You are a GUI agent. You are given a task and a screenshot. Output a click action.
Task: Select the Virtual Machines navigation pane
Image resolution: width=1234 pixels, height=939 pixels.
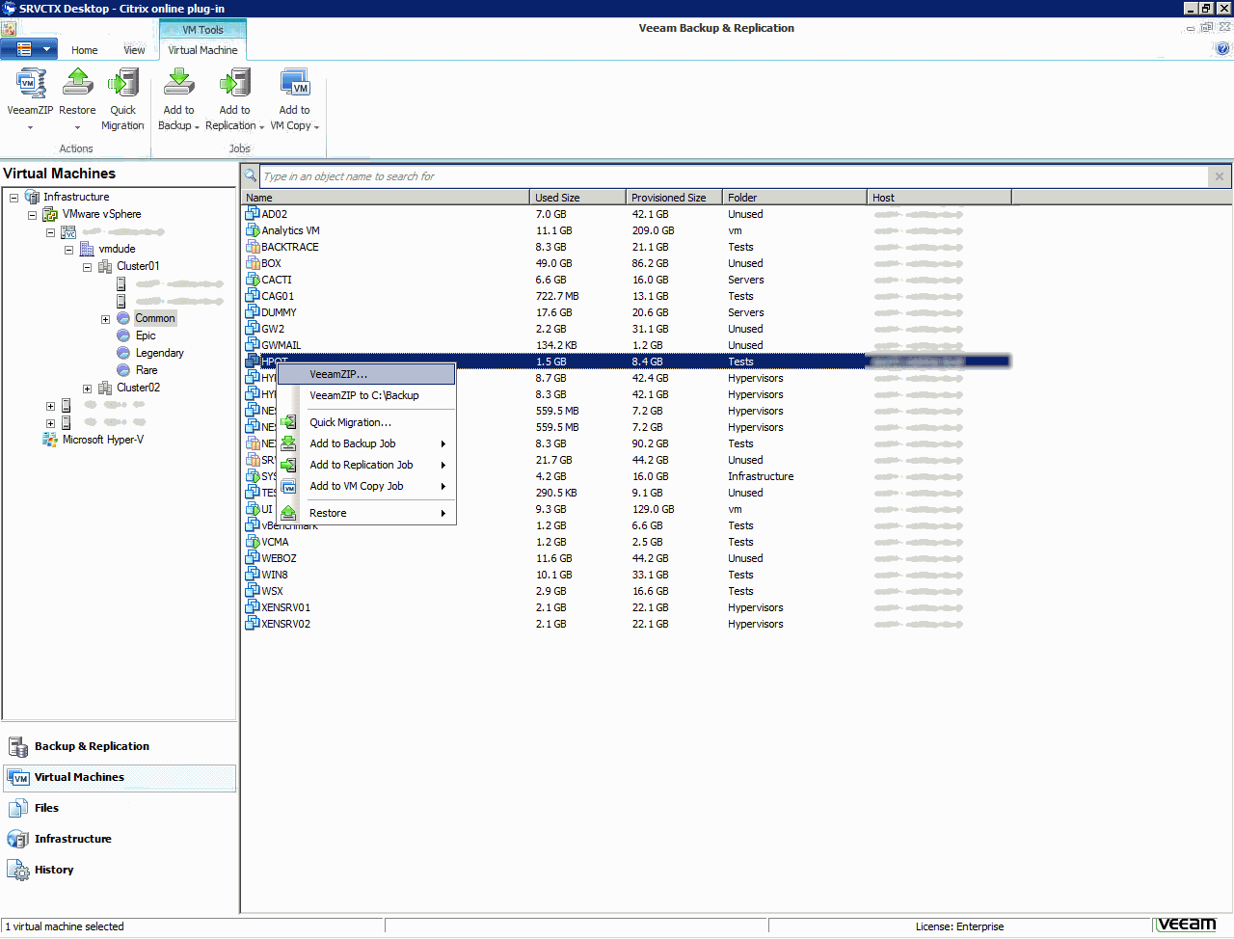(119, 777)
